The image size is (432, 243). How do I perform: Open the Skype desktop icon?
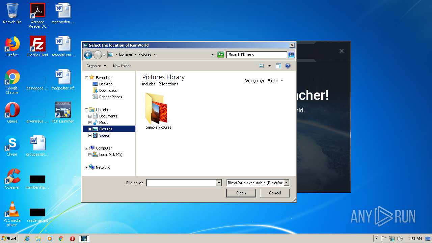12,146
